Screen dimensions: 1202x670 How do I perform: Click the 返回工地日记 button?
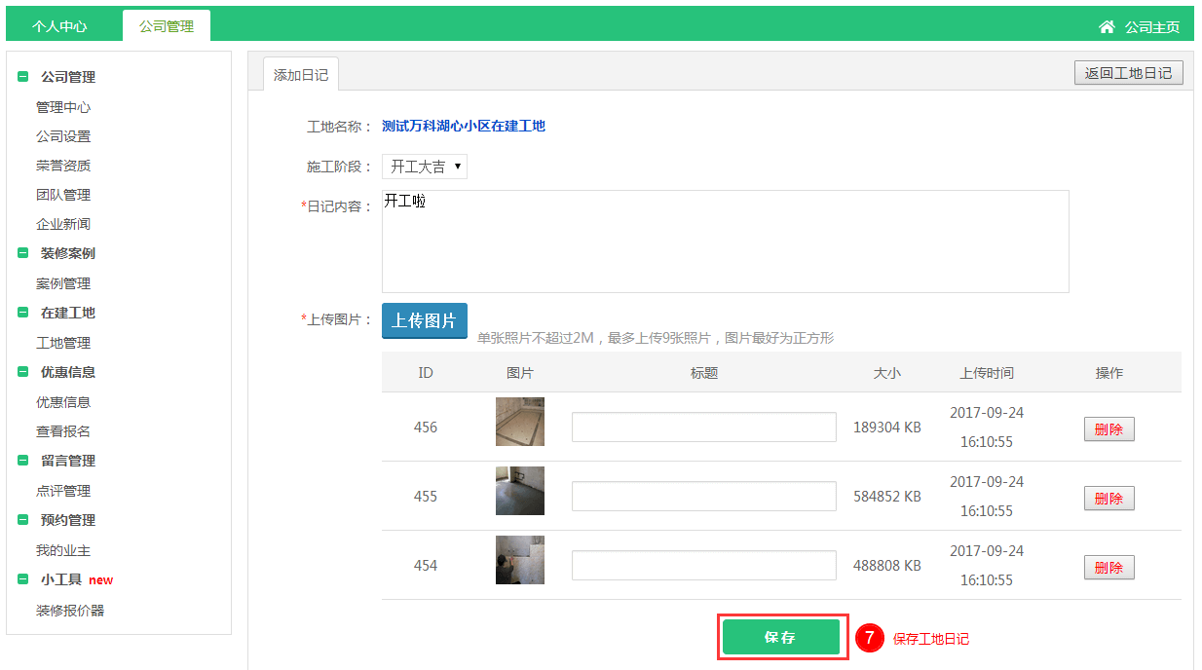(x=1128, y=73)
